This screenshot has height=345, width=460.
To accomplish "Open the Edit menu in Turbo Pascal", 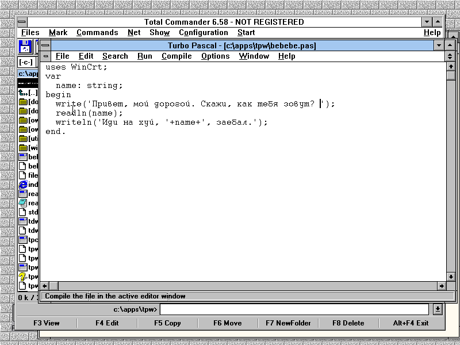I will [x=86, y=56].
